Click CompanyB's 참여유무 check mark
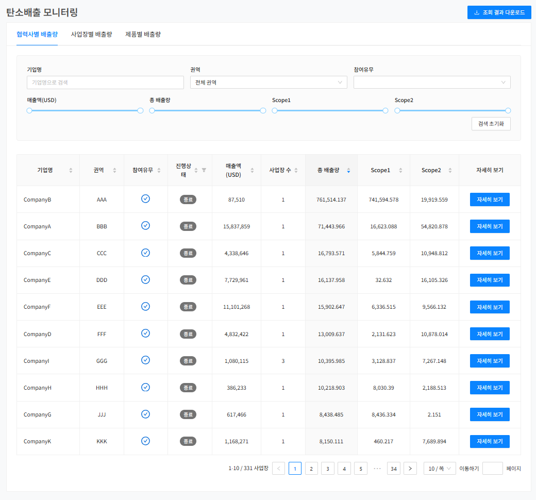The height and width of the screenshot is (500, 536). tap(145, 199)
